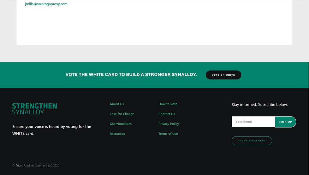View the Privacy Policy page
The height and width of the screenshot is (175, 309).
click(x=169, y=124)
